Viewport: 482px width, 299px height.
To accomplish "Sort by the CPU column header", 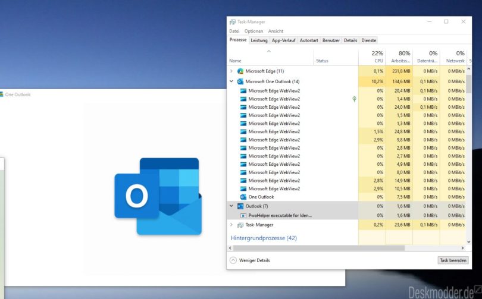I will point(372,57).
